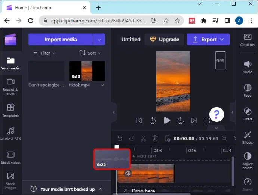
Task: Expand the Import media dropdown arrow
Action: pos(99,39)
